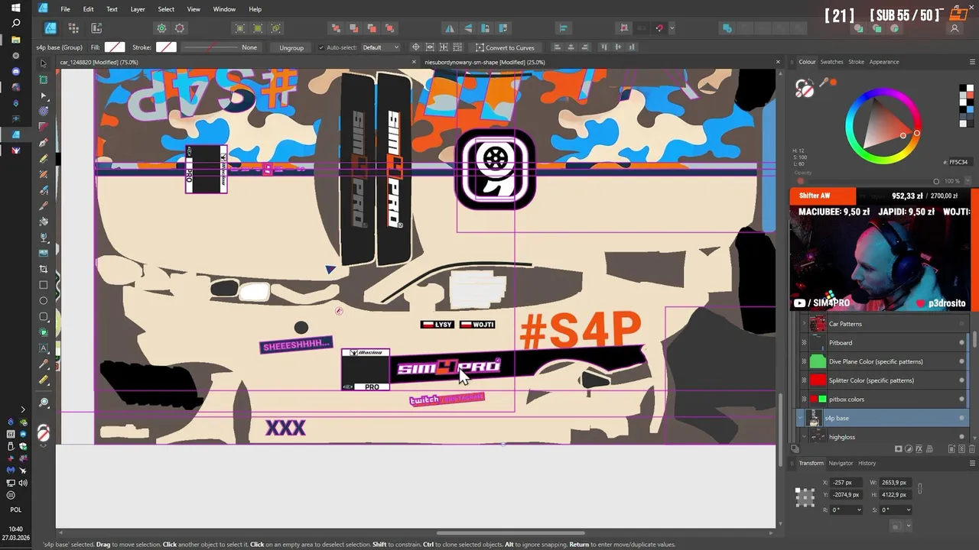This screenshot has height=550, width=979.
Task: Open Discord in taskbar
Action: click(15, 72)
